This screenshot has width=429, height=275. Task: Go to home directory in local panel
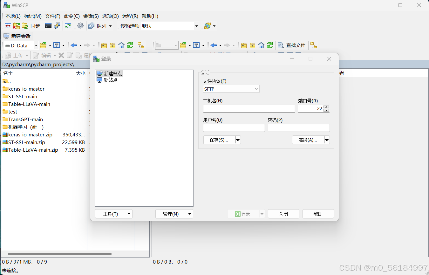(121, 45)
